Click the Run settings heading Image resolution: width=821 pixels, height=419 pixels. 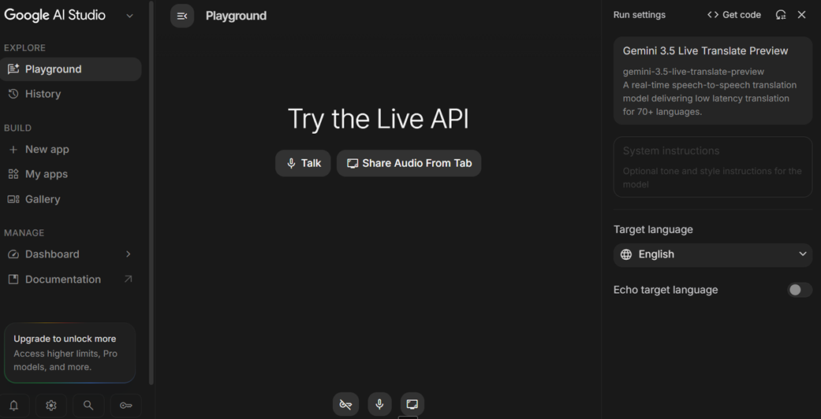pos(640,15)
